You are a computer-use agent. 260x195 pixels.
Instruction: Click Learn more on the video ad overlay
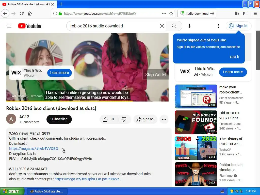pos(59,73)
